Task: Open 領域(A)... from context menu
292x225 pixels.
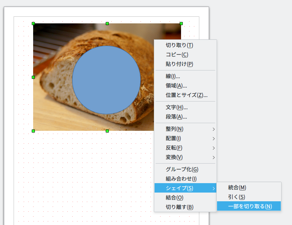Action: (x=186, y=86)
